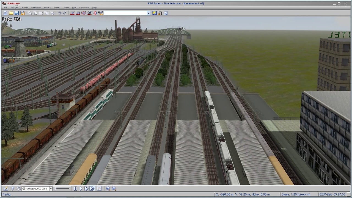Click the document list icon
The image size is (352, 198).
coord(166,13)
